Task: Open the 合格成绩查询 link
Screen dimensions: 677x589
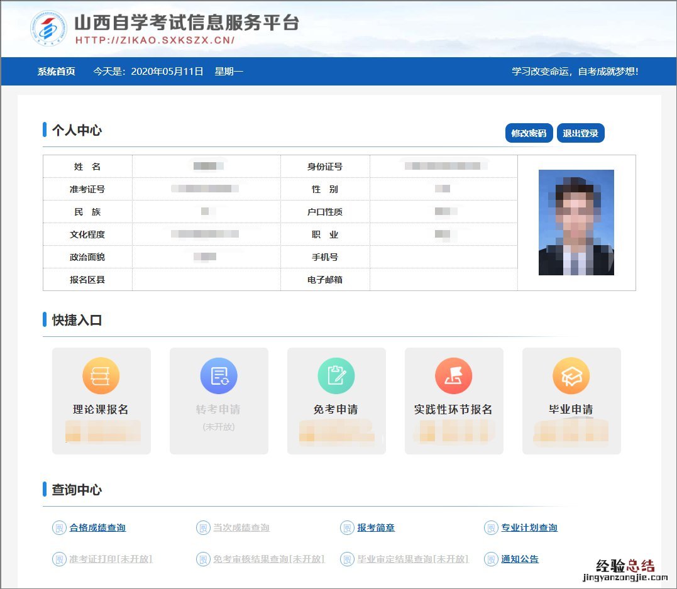Action: pyautogui.click(x=97, y=528)
